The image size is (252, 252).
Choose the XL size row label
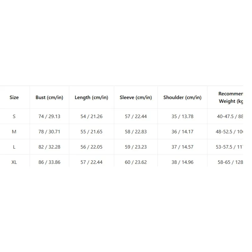click(14, 162)
